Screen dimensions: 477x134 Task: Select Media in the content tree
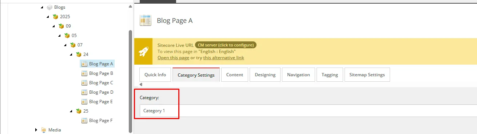click(55, 130)
